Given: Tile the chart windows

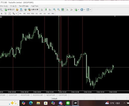Looking at the screenshot, I should point(63,9).
